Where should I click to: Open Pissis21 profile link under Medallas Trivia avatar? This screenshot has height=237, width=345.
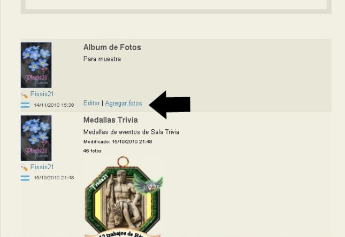pos(42,167)
